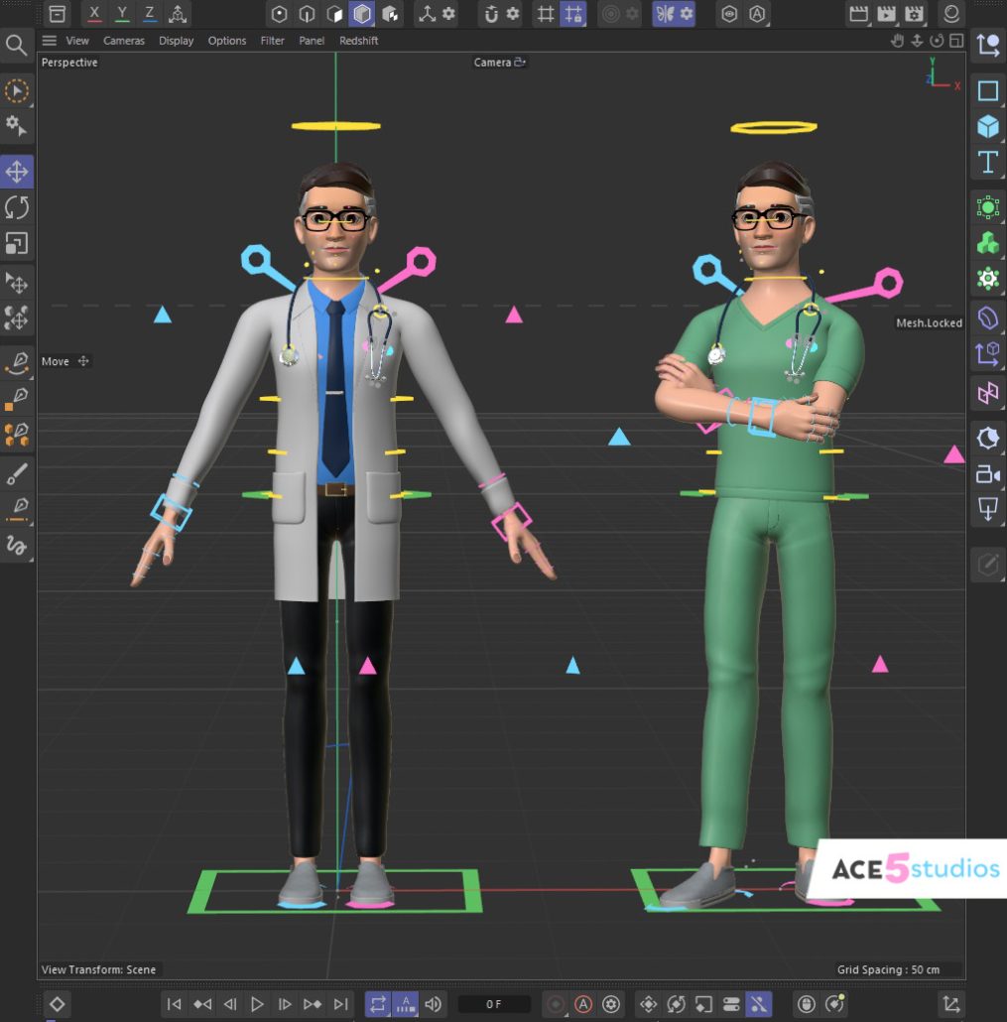This screenshot has width=1007, height=1022.
Task: Open the Options menu dropdown
Action: pyautogui.click(x=226, y=41)
